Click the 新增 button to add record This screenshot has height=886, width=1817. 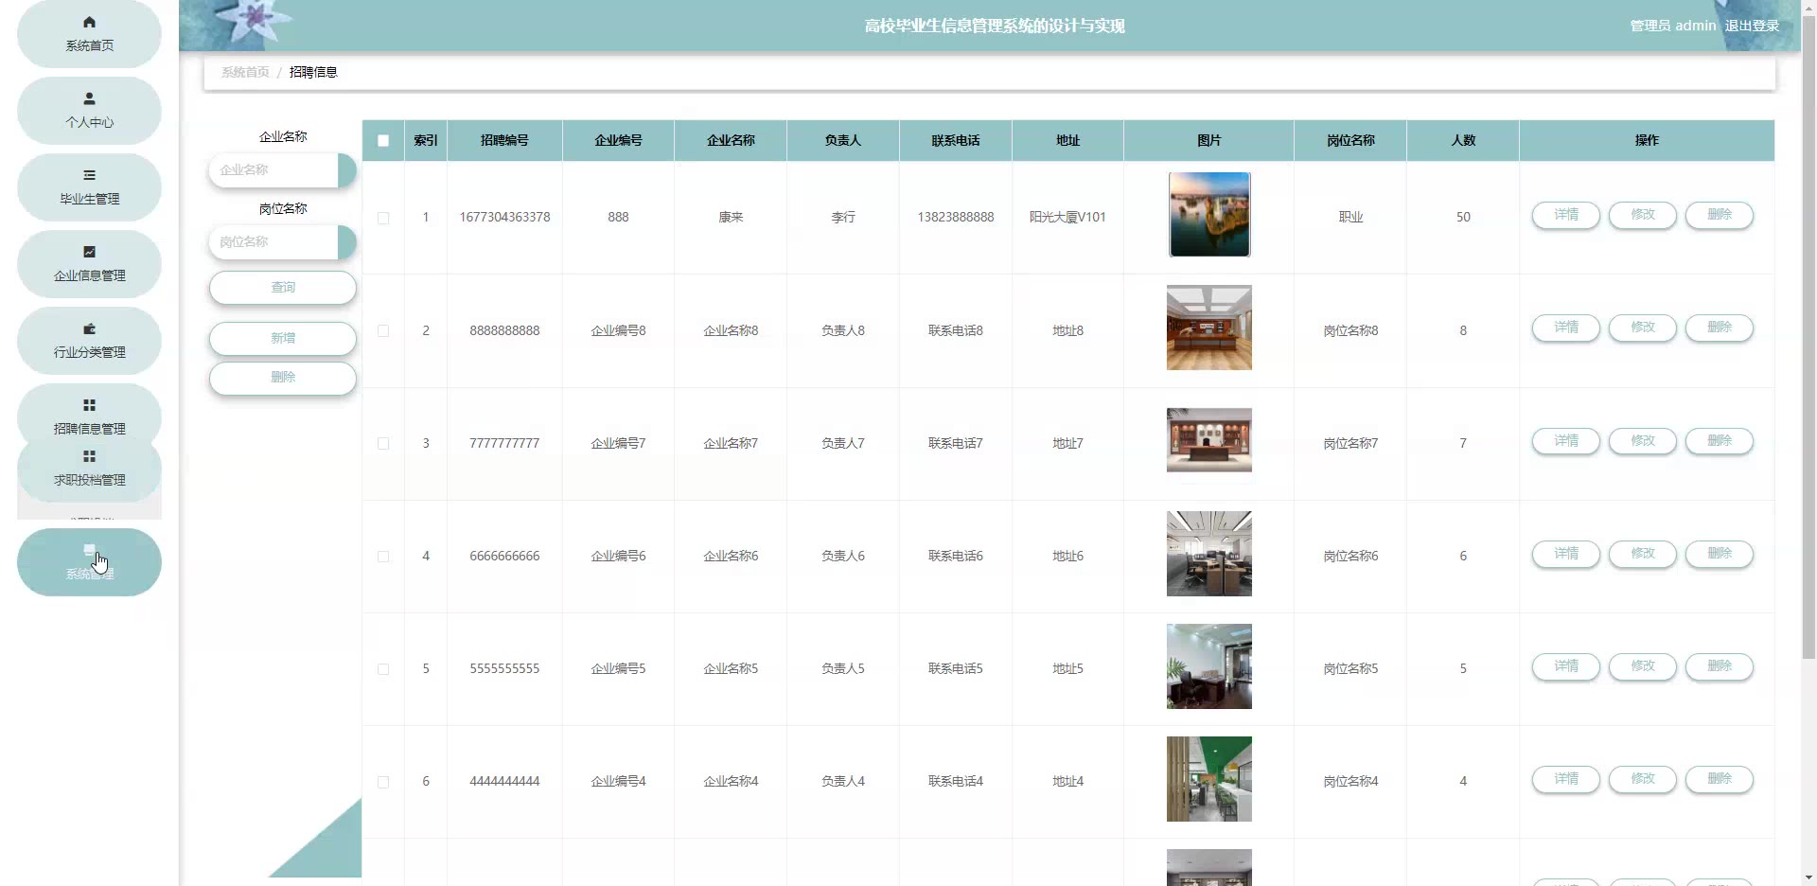(283, 338)
